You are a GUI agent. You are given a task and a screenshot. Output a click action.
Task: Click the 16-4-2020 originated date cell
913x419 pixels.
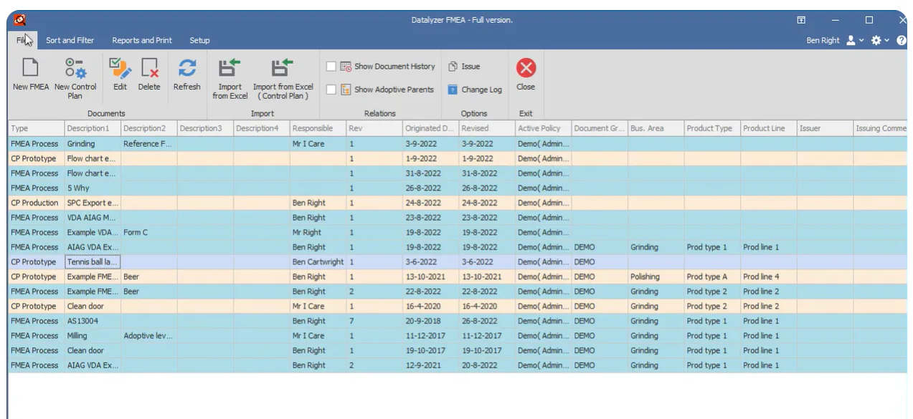[x=431, y=307]
